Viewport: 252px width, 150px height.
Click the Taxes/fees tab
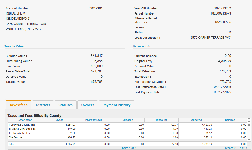click(18, 105)
